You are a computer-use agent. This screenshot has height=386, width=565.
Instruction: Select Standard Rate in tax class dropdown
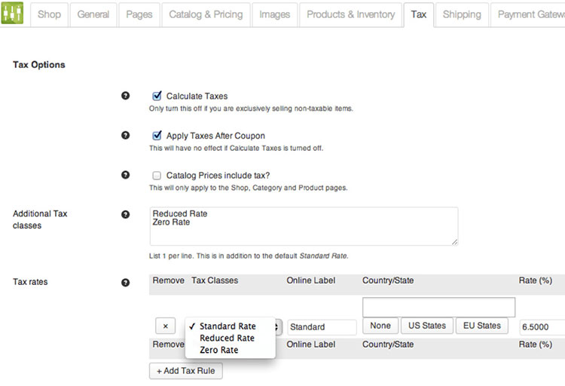[x=228, y=326]
